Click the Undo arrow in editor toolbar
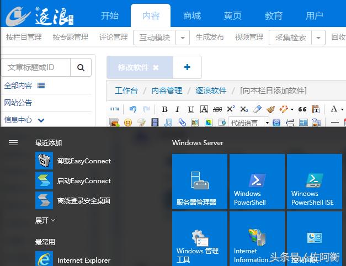 point(133,109)
